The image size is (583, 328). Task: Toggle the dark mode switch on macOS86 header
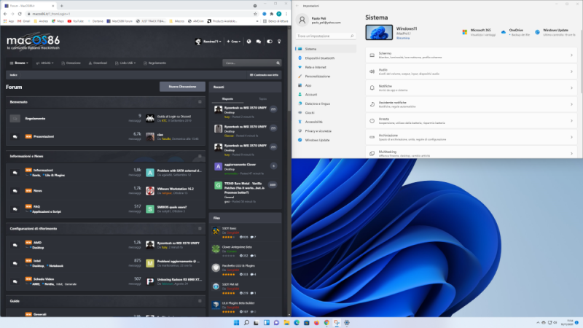pyautogui.click(x=270, y=42)
